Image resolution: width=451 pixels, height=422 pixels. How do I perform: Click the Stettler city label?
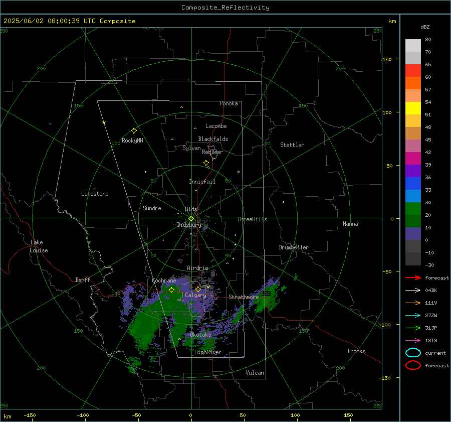(x=292, y=145)
